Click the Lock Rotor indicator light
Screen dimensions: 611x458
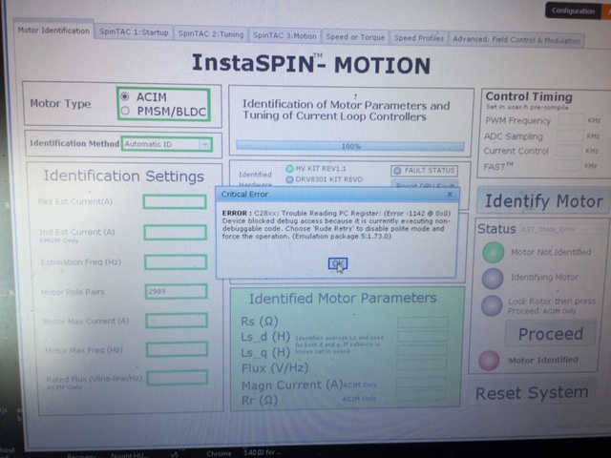pos(492,305)
